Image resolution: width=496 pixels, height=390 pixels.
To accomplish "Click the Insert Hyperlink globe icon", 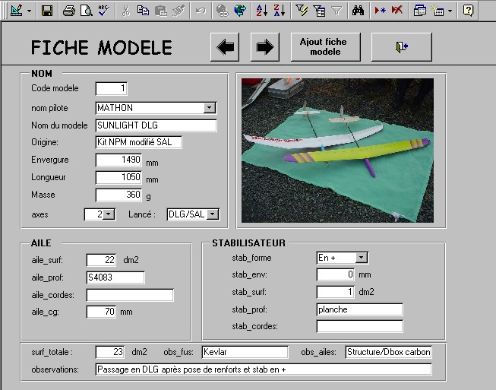I will [x=223, y=11].
